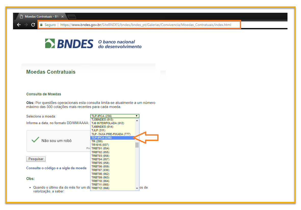Image resolution: width=301 pixels, height=210 pixels.
Task: Select TJLP (311) option
Action: click(113, 130)
